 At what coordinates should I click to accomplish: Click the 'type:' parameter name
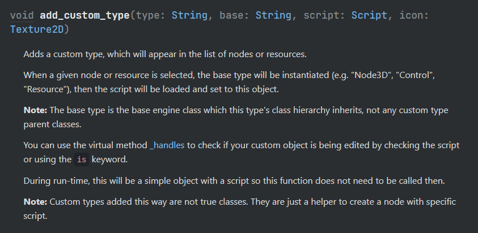click(x=151, y=15)
